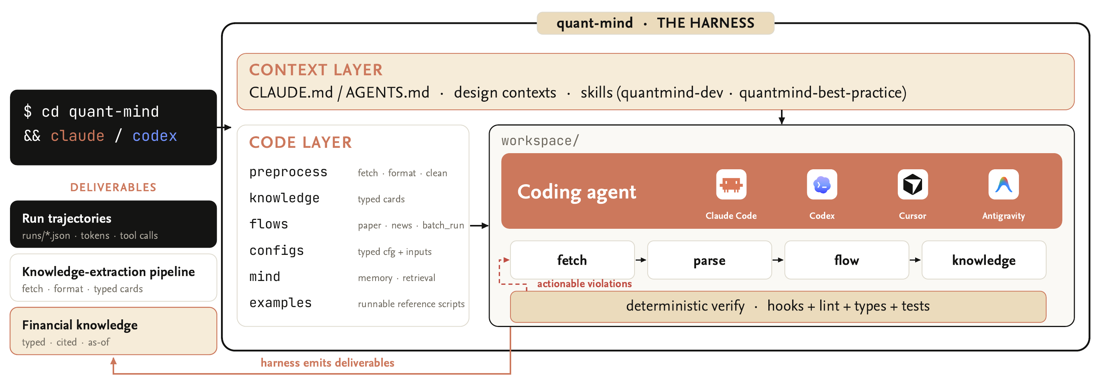Click 'runnable reference scripts' text
The width and height of the screenshot is (1120, 385).
411,304
